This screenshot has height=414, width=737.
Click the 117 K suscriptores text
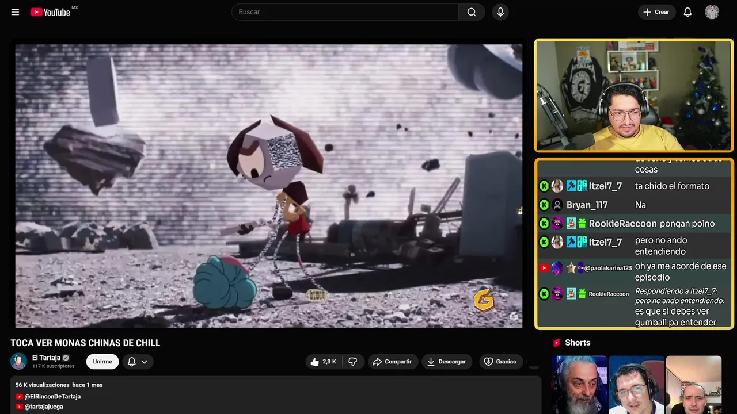click(x=53, y=366)
